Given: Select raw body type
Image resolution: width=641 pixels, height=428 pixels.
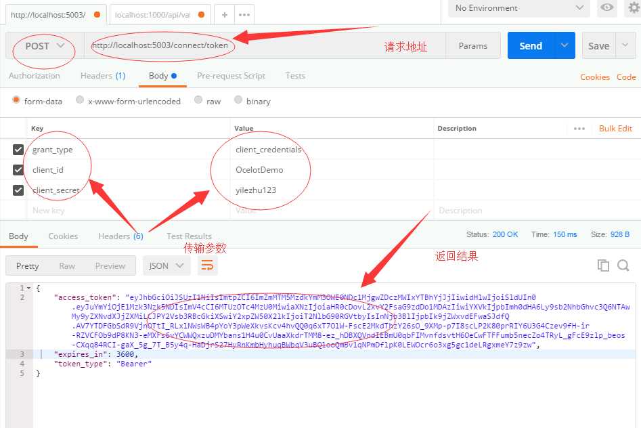Looking at the screenshot, I should tap(198, 100).
